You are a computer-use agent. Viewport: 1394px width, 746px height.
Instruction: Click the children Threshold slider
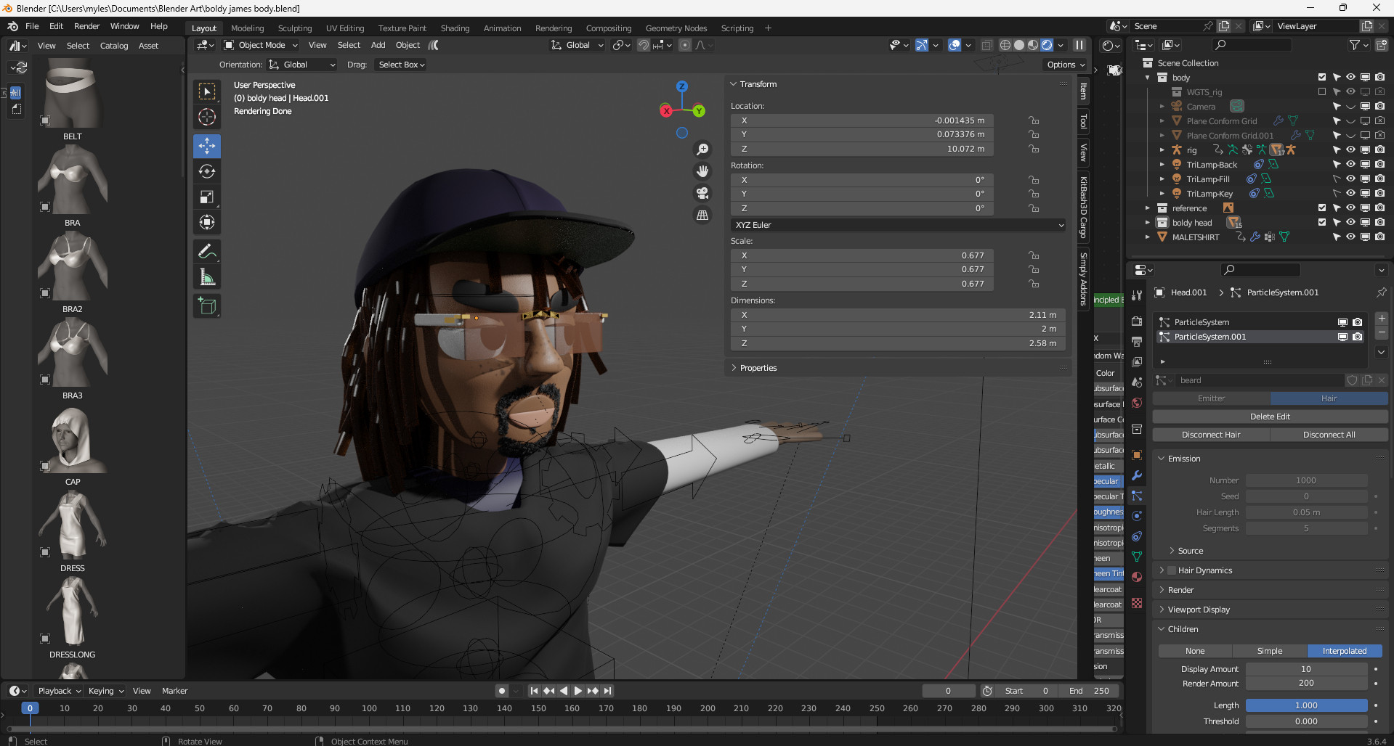(x=1306, y=721)
